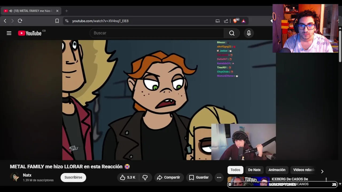
Task: Click the Compartir share button
Action: click(169, 177)
